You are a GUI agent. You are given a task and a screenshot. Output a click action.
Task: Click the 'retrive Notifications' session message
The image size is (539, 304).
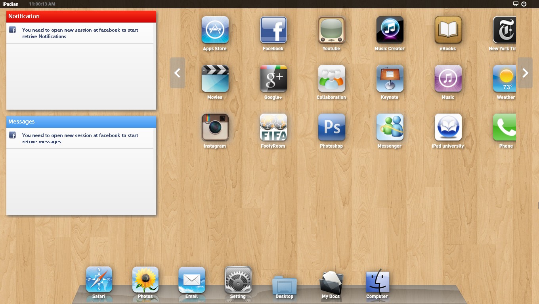click(x=80, y=33)
